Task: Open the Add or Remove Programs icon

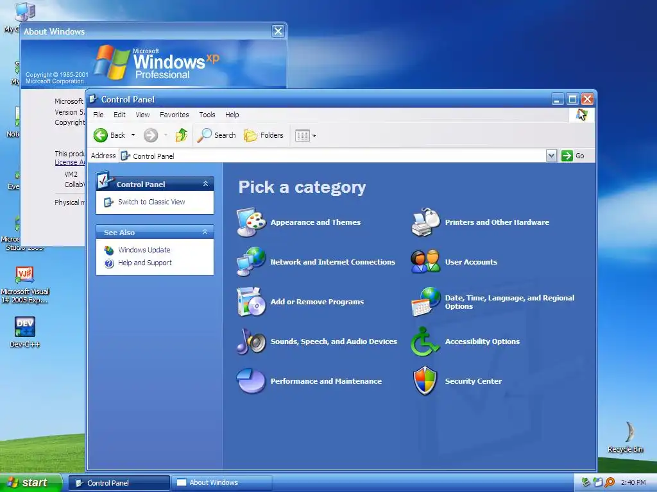Action: tap(251, 302)
